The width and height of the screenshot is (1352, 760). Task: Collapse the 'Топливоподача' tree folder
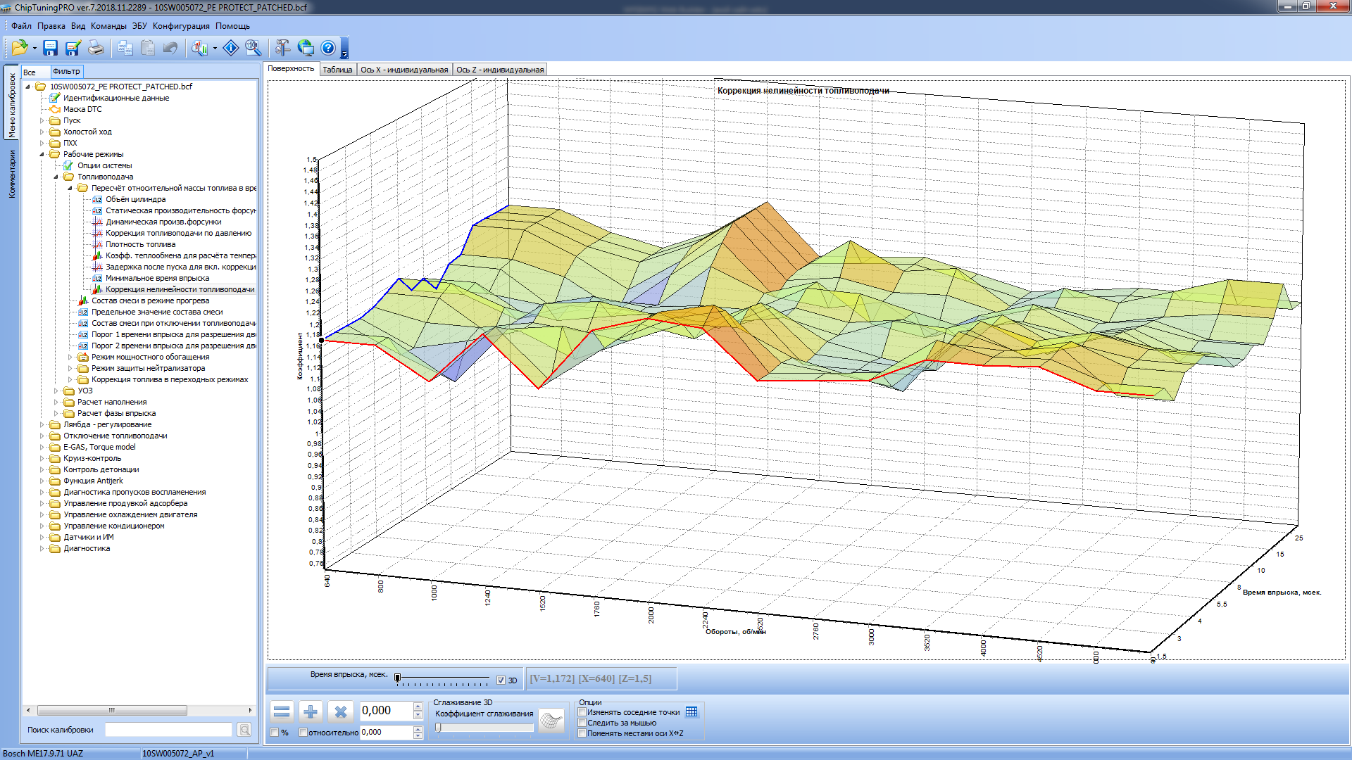click(x=56, y=177)
